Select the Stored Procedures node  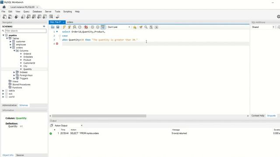[21, 85]
